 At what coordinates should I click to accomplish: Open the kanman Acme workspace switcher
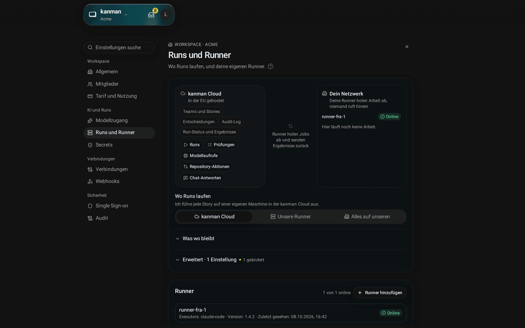114,15
